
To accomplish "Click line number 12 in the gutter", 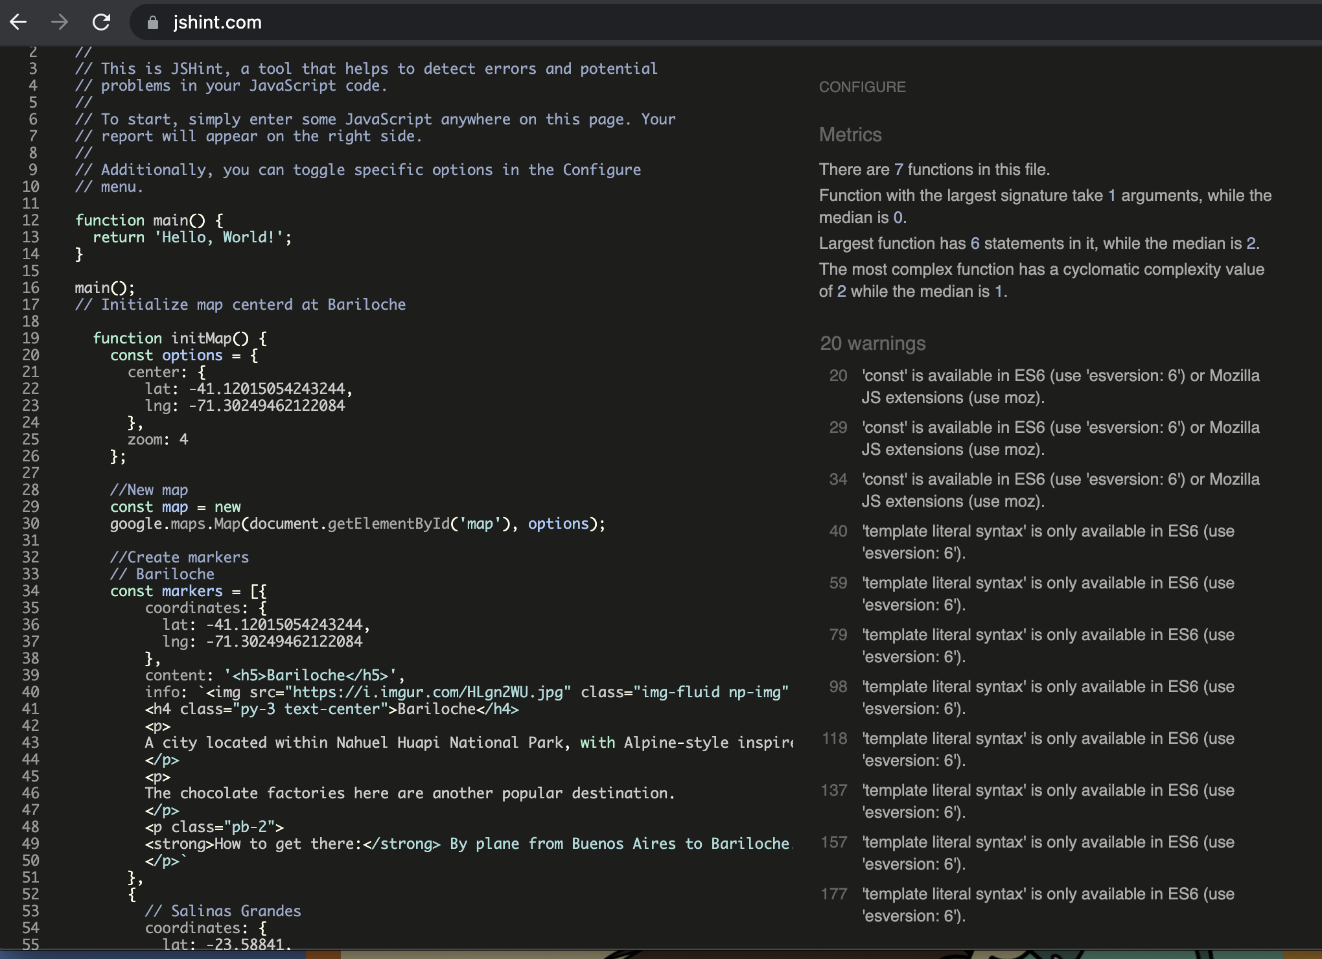I will point(30,220).
